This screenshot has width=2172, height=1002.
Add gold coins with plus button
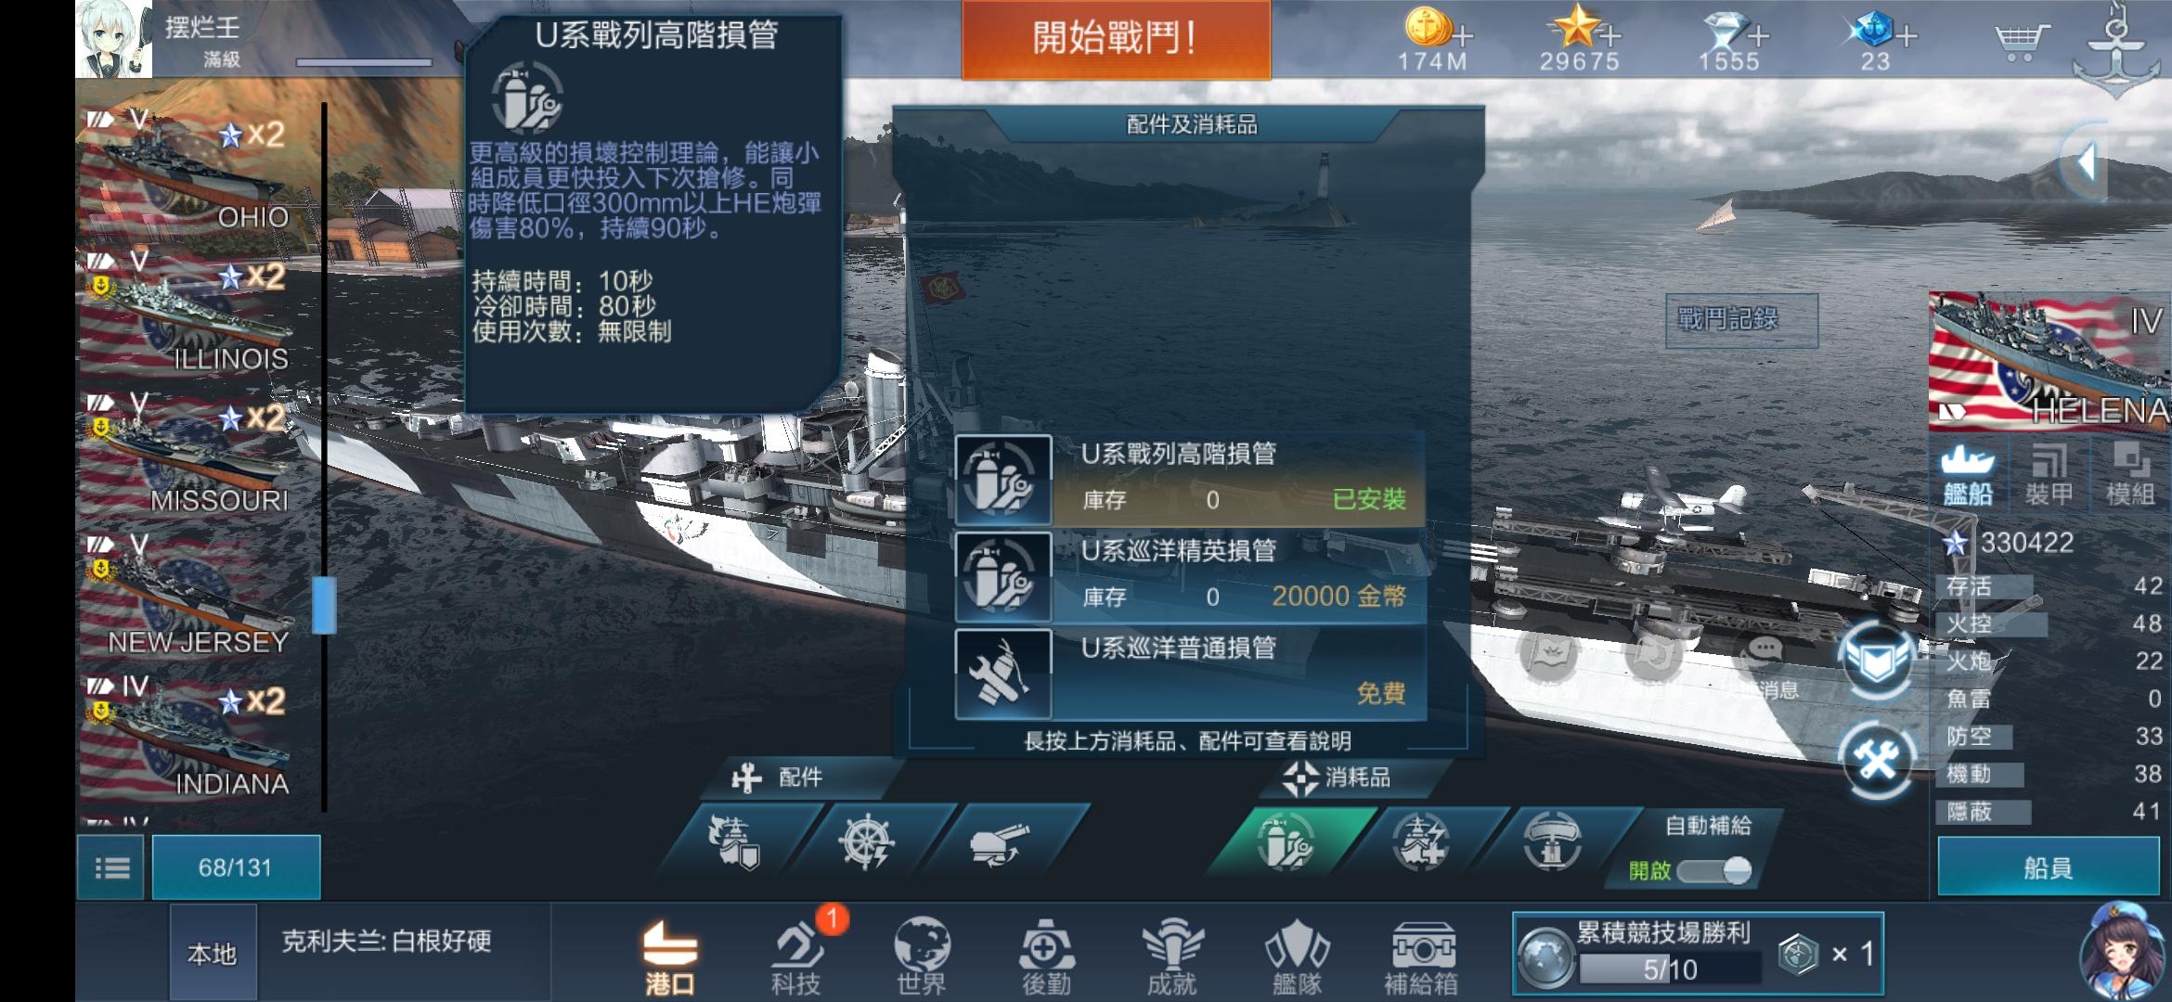click(x=1464, y=36)
